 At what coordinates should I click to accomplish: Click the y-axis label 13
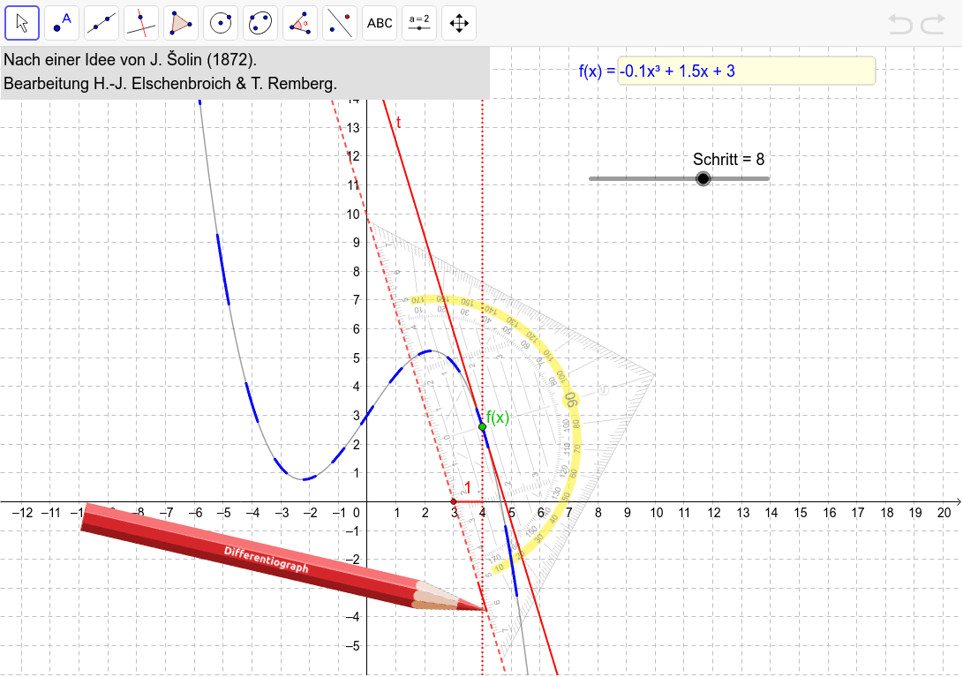pyautogui.click(x=353, y=128)
